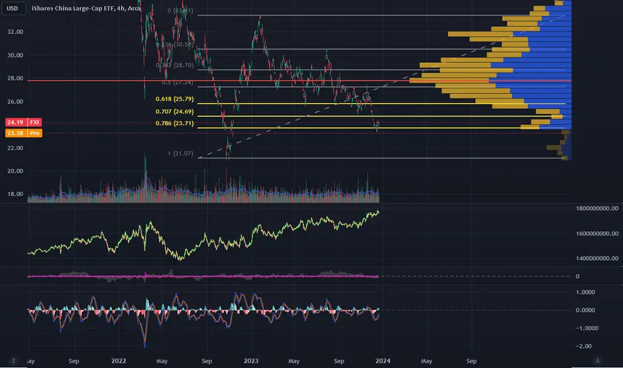The width and height of the screenshot is (623, 368).
Task: Select the 0.707 (24.69) Fibonacci label
Action: [174, 111]
